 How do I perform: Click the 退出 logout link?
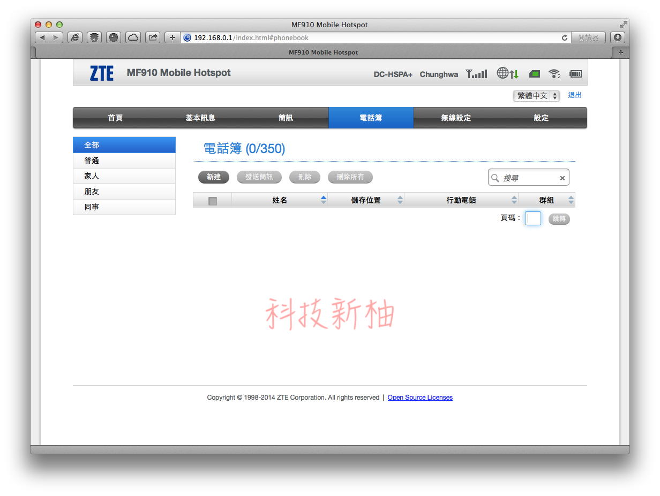575,95
